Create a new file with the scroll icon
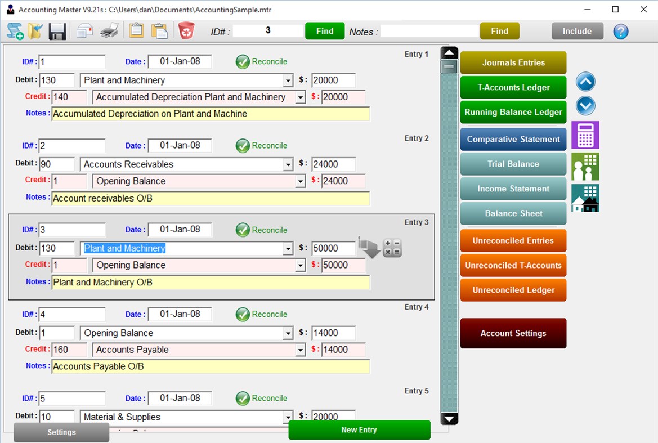The image size is (658, 443). coord(15,32)
